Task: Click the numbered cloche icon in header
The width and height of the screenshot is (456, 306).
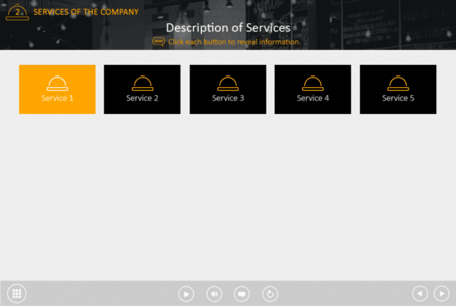Action: pos(17,12)
